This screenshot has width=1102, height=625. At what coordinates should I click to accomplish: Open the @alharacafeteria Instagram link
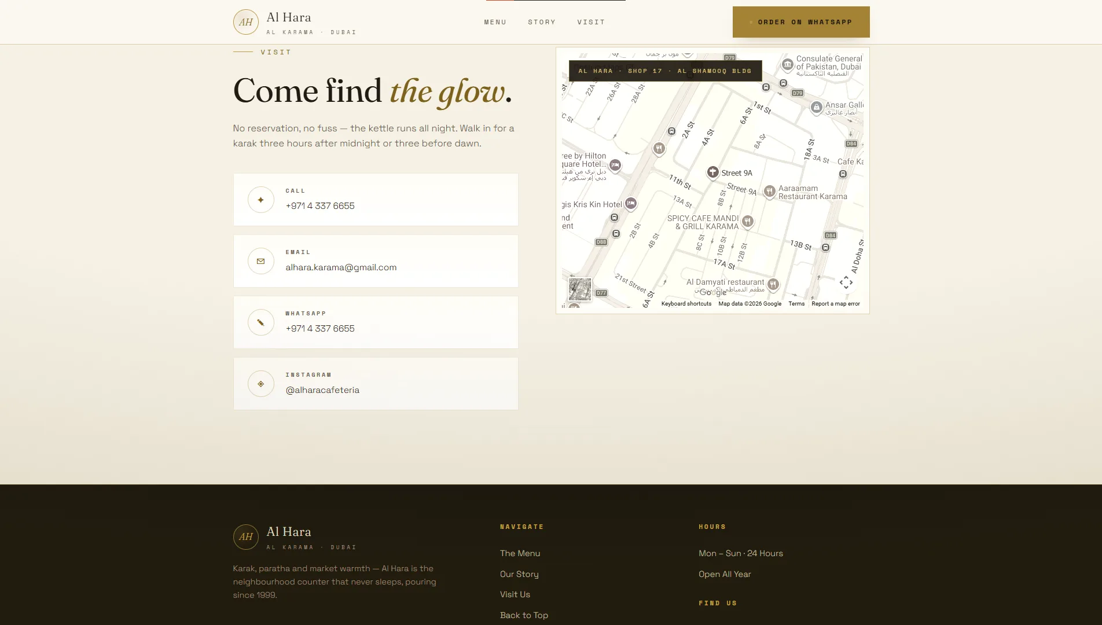pos(322,390)
